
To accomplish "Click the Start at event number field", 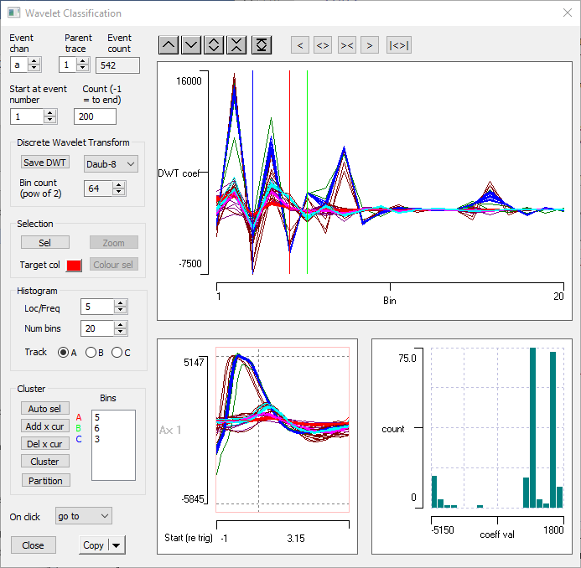I will (x=27, y=116).
